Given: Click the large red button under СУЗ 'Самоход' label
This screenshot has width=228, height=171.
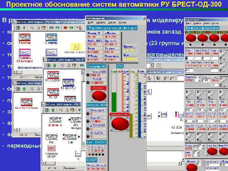Looking at the screenshot, I should pyautogui.click(x=120, y=123).
